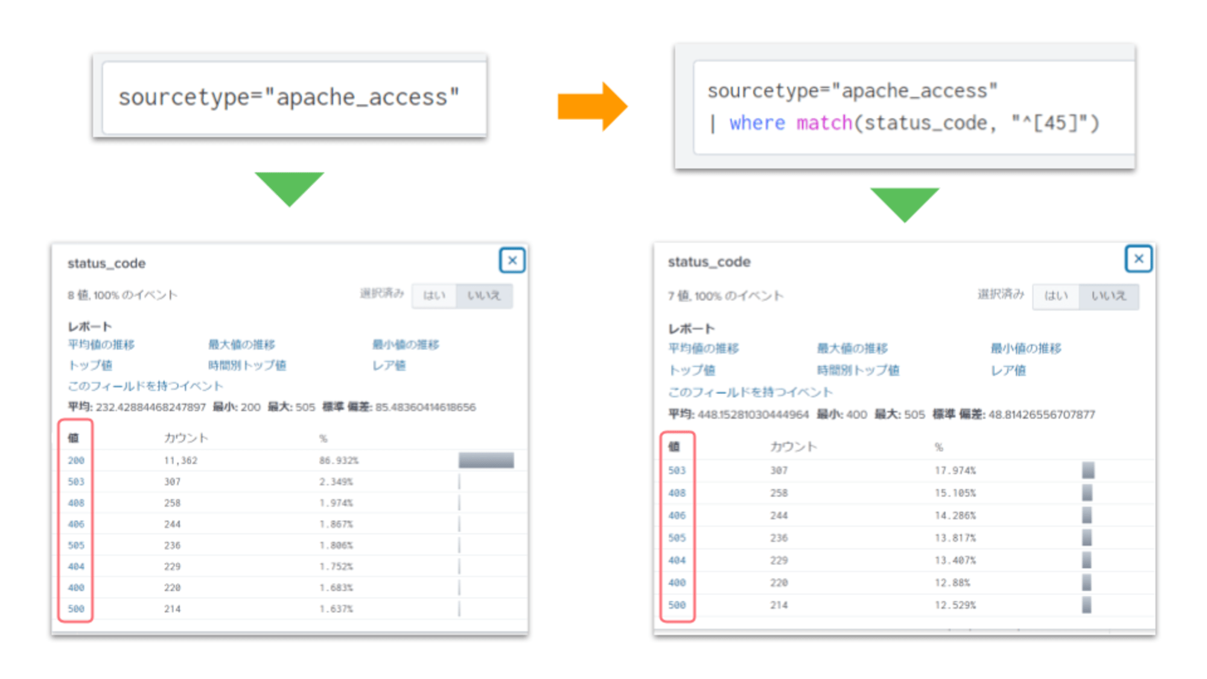Image resolution: width=1207 pixels, height=679 pixels.
Task: Select はい in the left status_code panel
Action: tap(434, 296)
